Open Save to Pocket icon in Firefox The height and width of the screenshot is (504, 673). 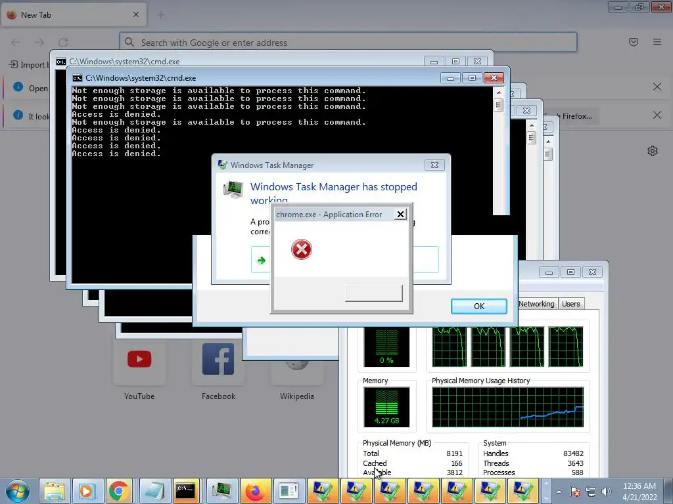[x=634, y=42]
